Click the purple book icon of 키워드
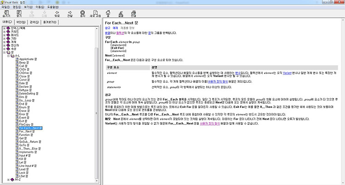Screen dimensions: 345x185 pyautogui.click(x=8, y=32)
